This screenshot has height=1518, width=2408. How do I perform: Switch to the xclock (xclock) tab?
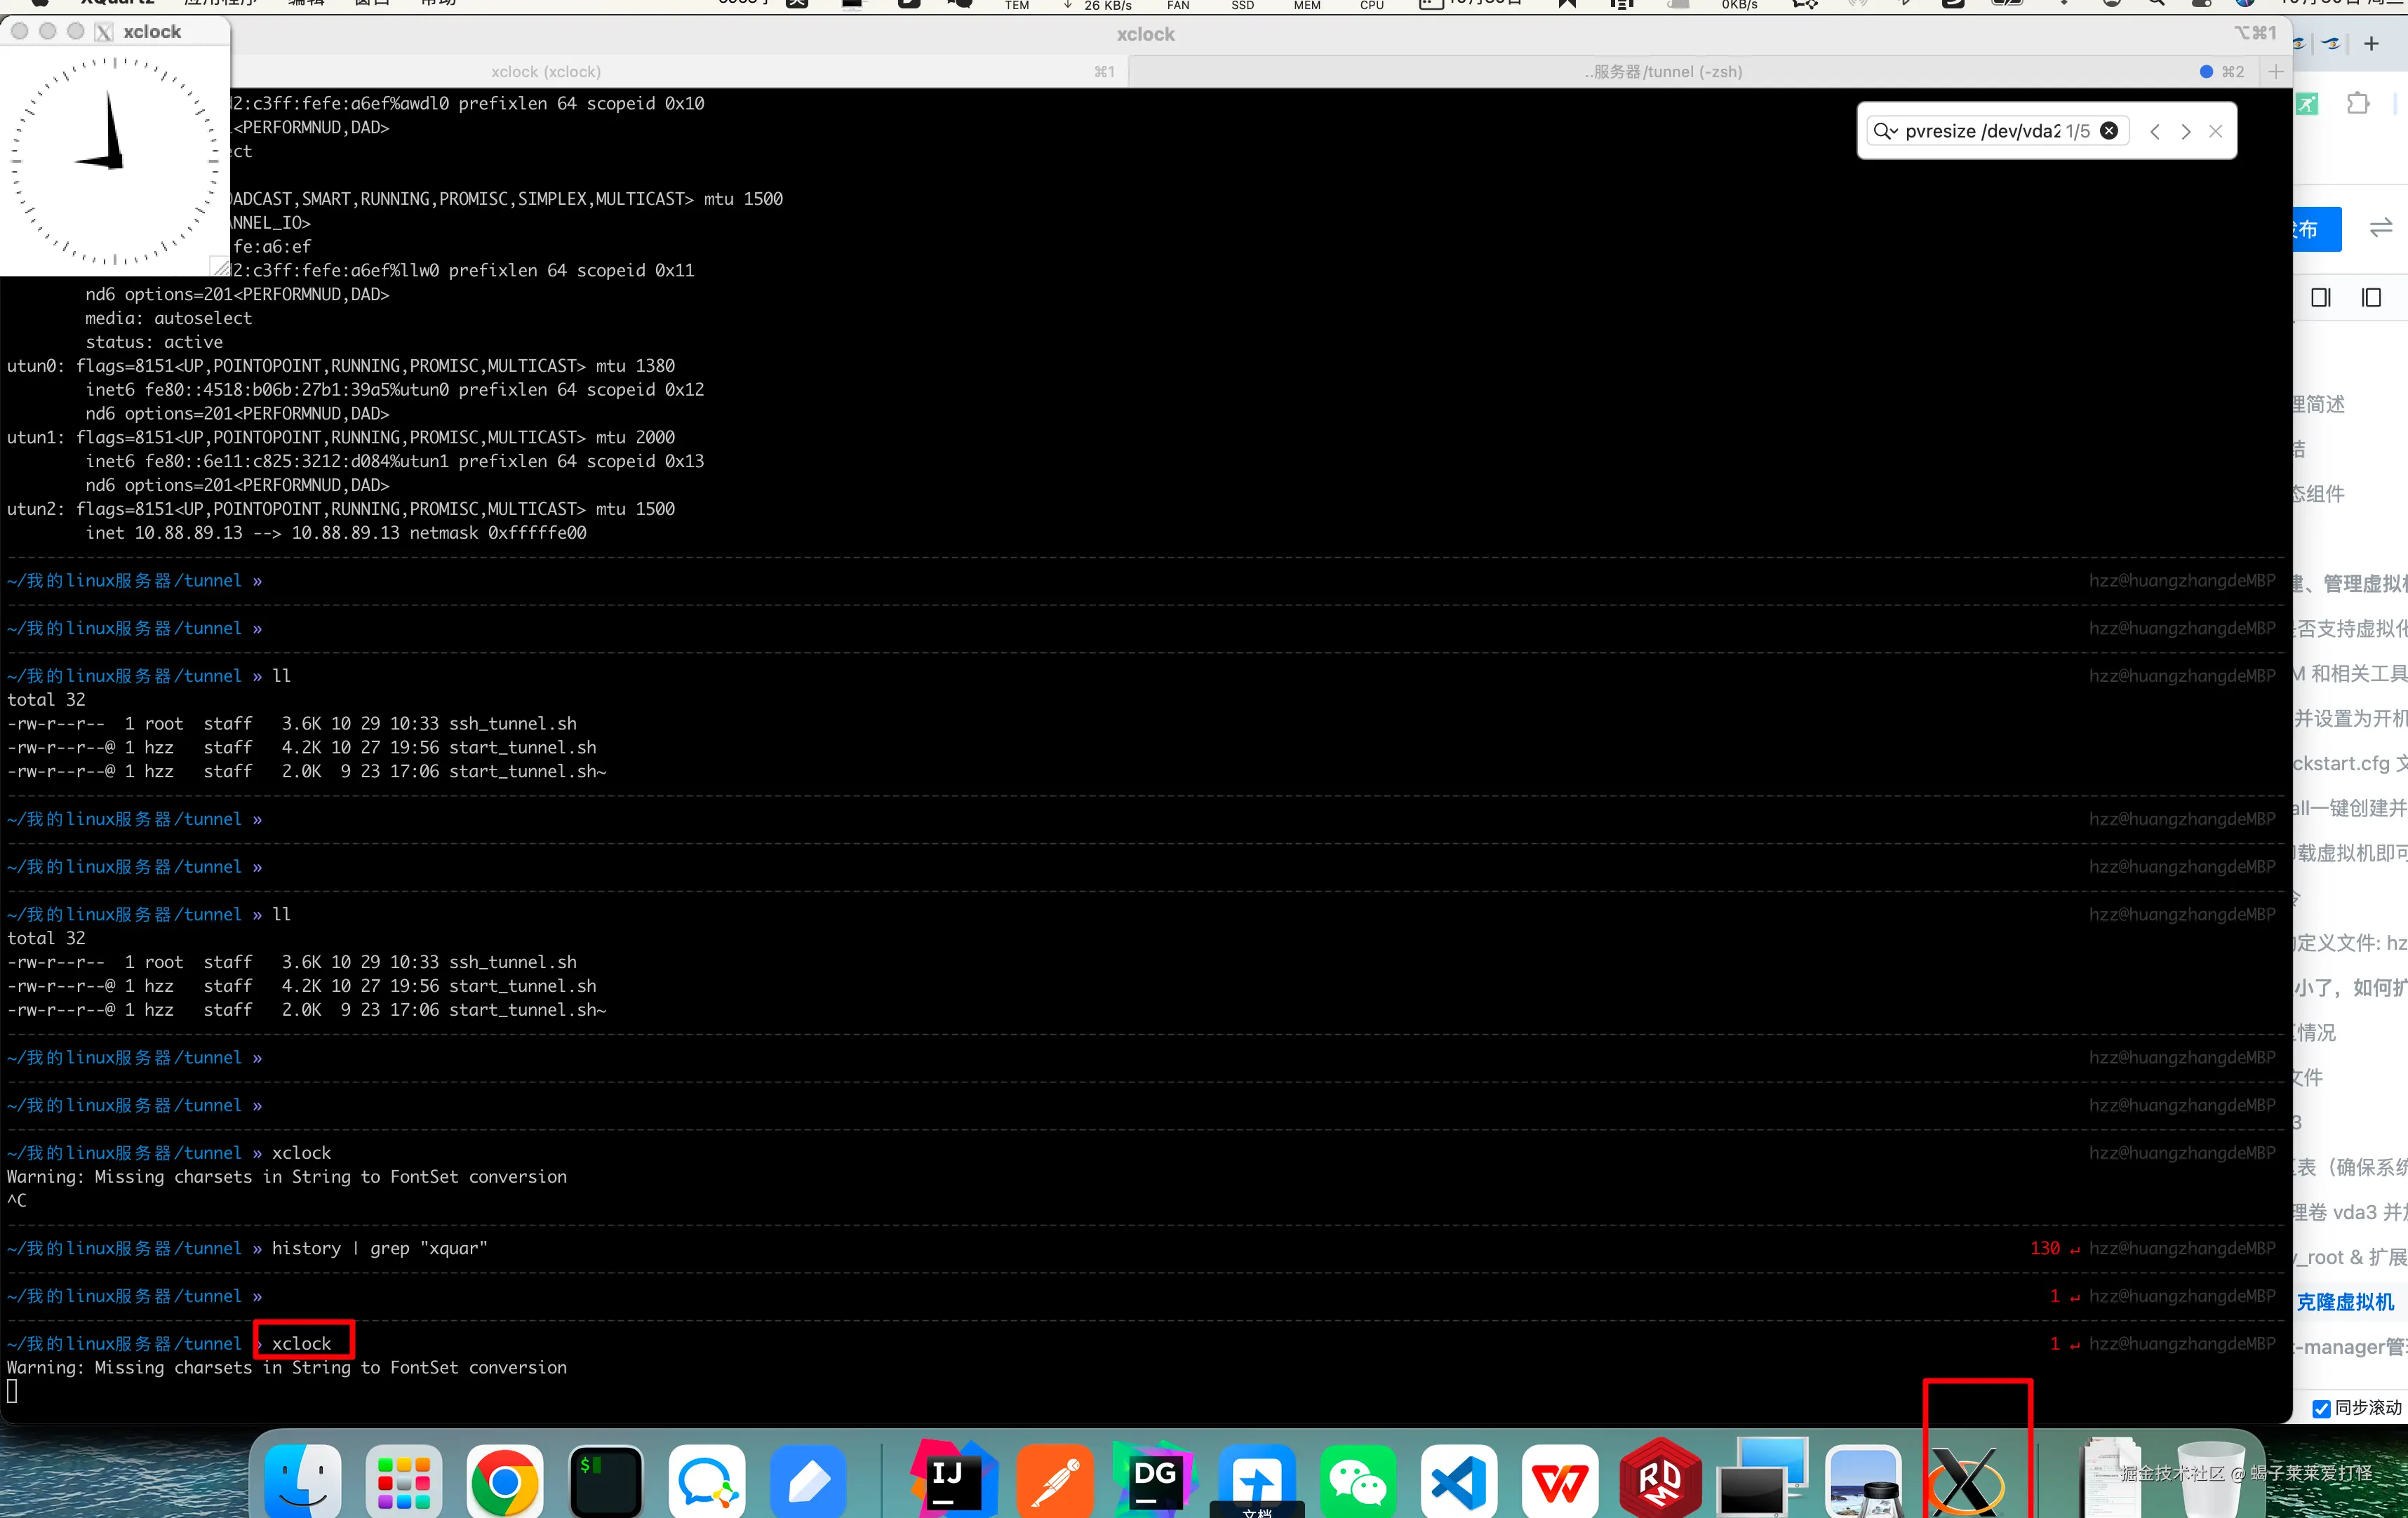[x=546, y=72]
